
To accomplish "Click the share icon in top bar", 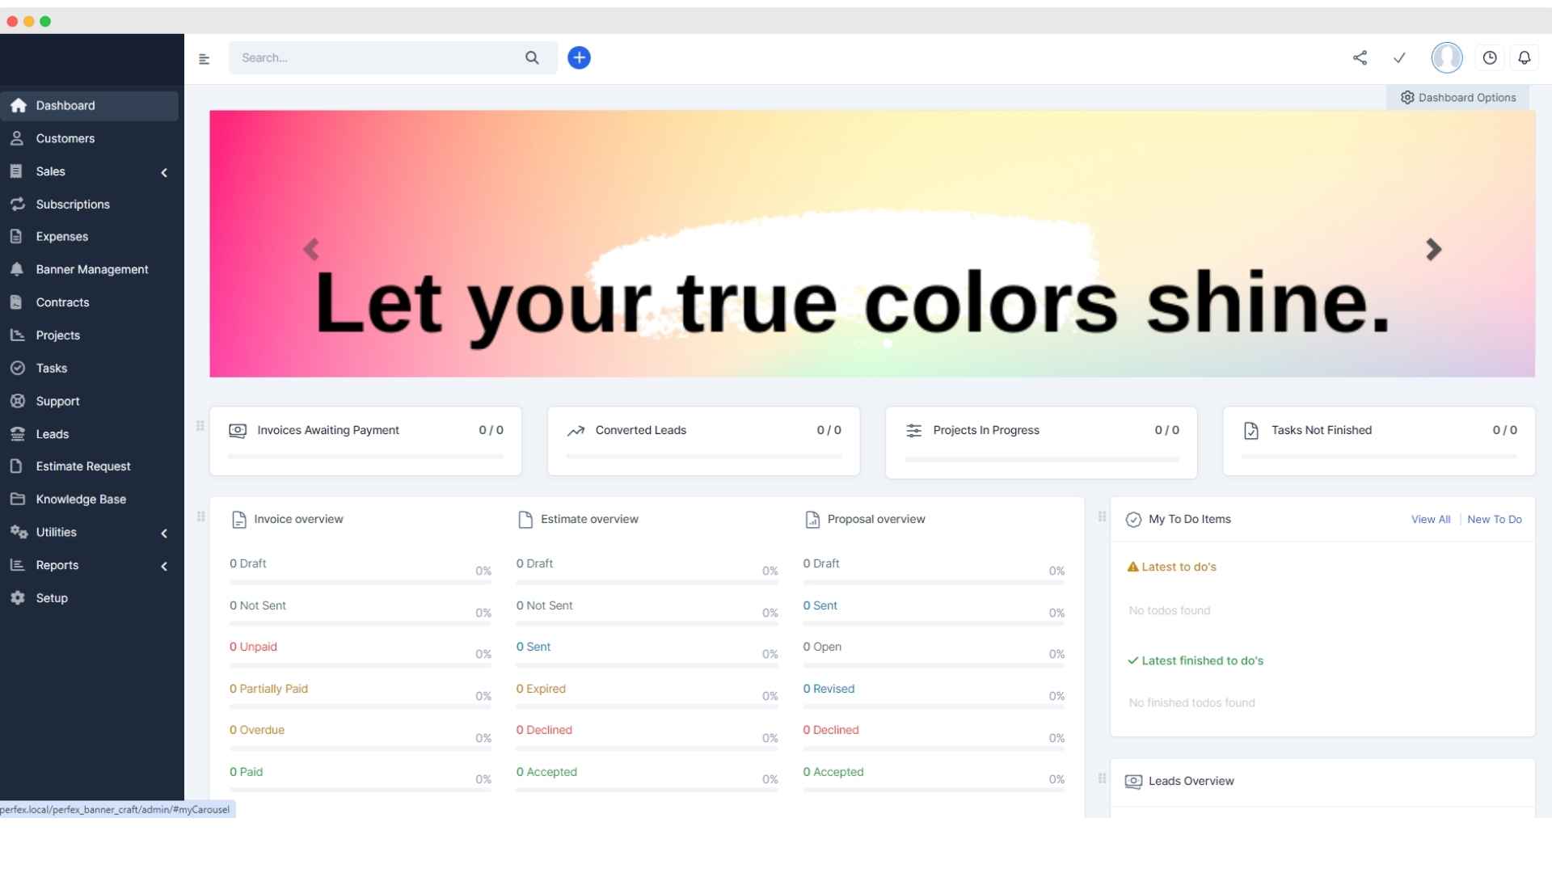I will (x=1360, y=57).
